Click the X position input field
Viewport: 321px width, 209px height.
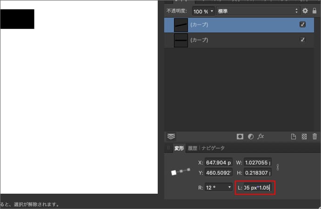pos(218,163)
